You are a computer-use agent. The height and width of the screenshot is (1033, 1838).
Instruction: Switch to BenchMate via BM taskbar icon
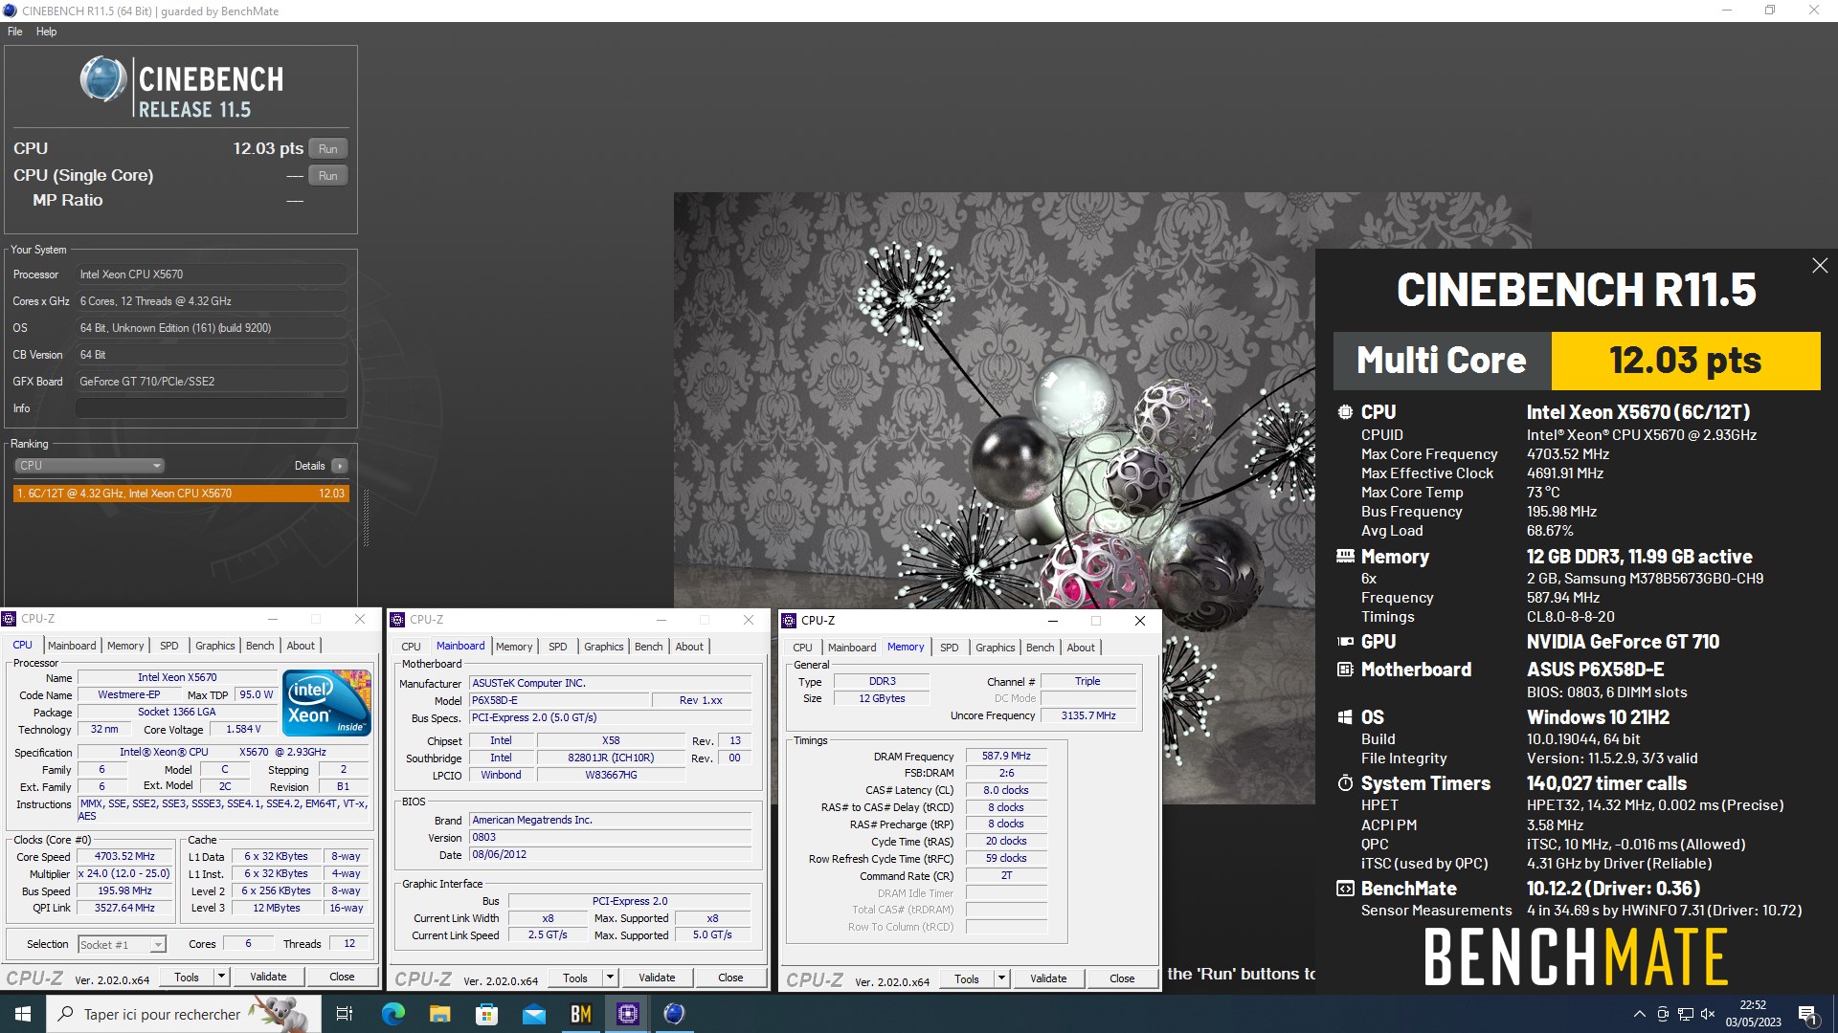(x=580, y=1014)
